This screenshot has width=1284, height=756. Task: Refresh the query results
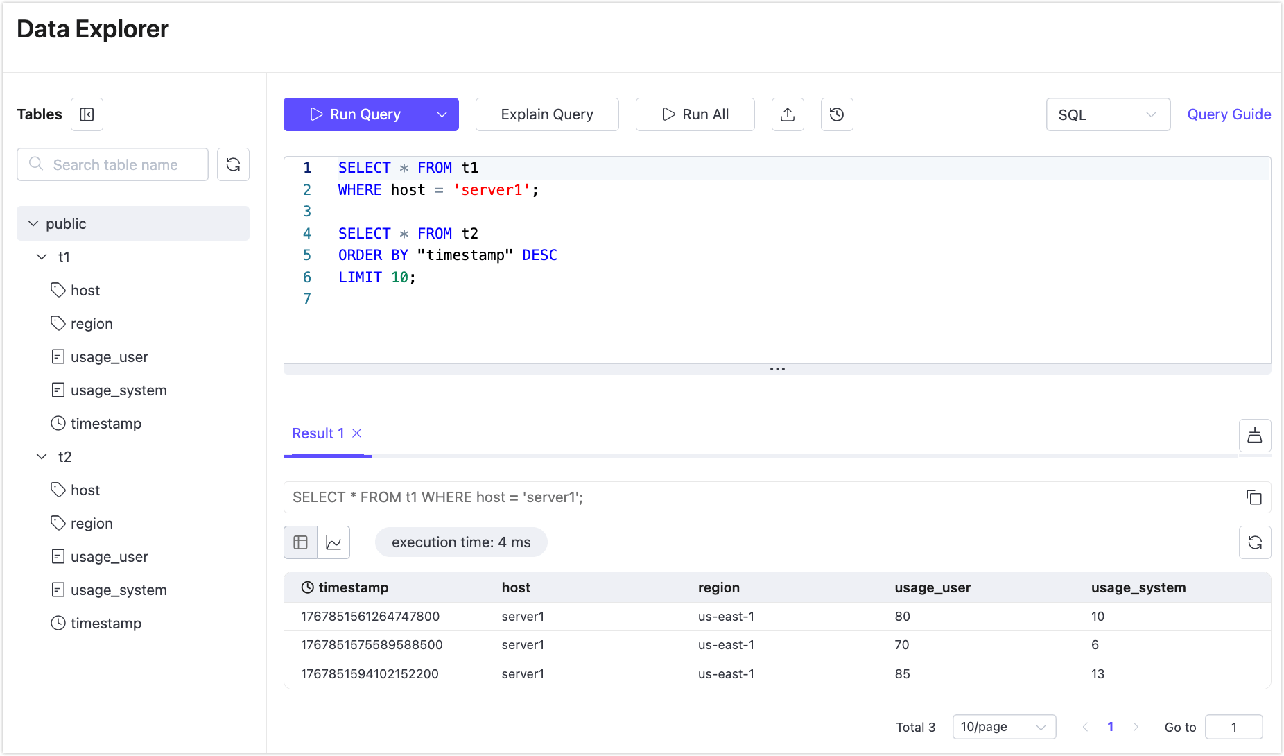[x=1255, y=542]
